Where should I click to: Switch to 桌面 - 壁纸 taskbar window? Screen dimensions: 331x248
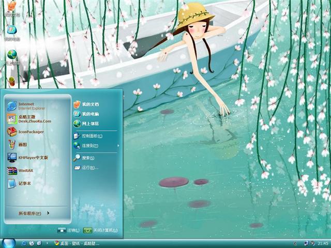[x=77, y=243]
